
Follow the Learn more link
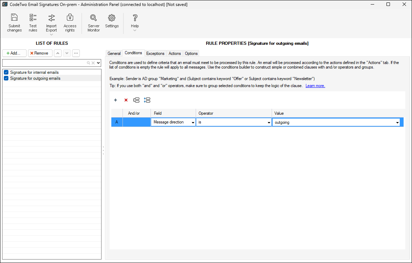click(315, 86)
